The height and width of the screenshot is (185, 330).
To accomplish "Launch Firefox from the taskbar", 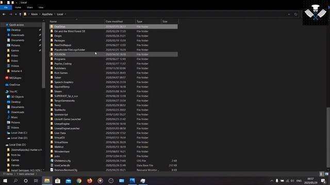I will coord(90,180).
